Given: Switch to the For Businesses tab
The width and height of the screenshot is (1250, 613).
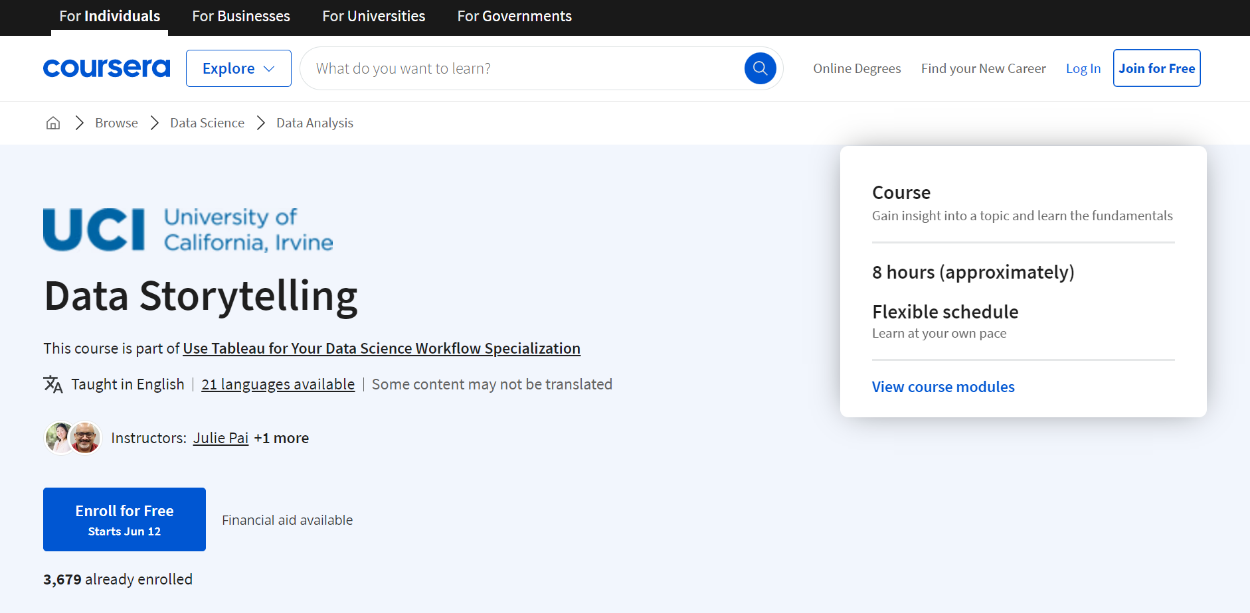Looking at the screenshot, I should 241,17.
